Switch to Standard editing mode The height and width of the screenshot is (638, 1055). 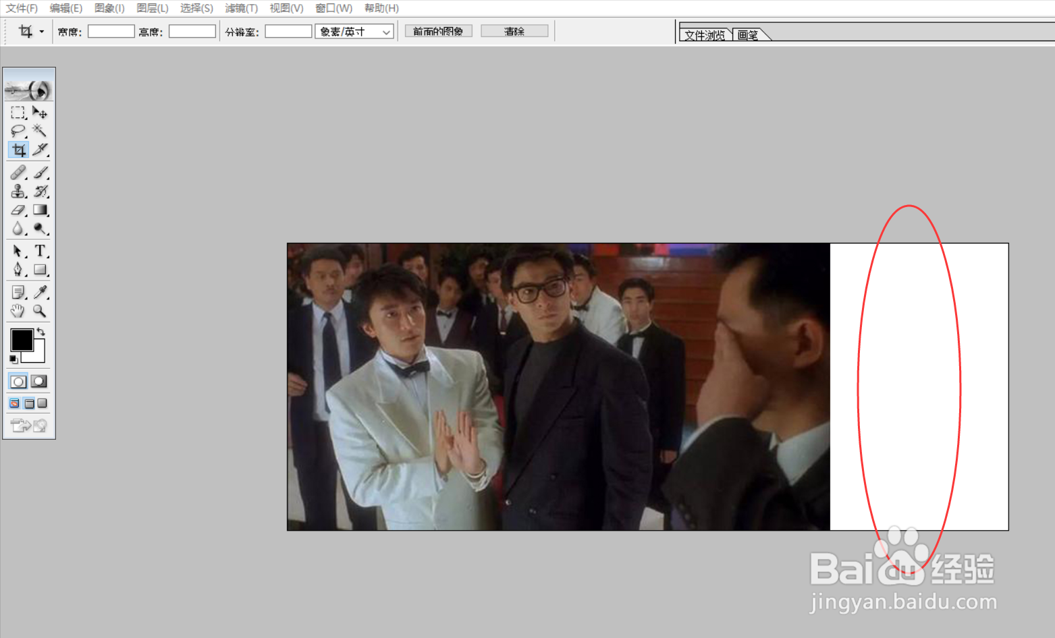point(18,382)
